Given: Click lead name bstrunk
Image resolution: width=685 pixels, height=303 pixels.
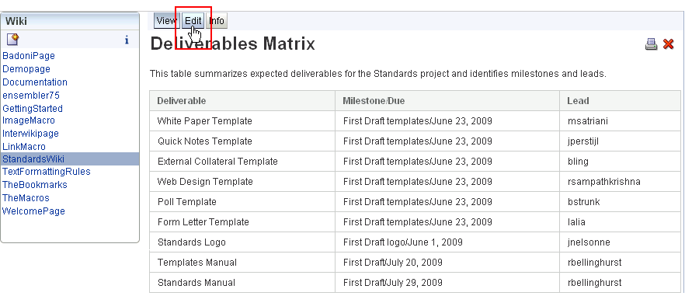Looking at the screenshot, I should (x=584, y=201).
